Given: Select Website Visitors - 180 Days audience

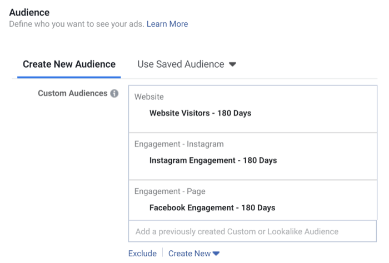Looking at the screenshot, I should coord(200,113).
